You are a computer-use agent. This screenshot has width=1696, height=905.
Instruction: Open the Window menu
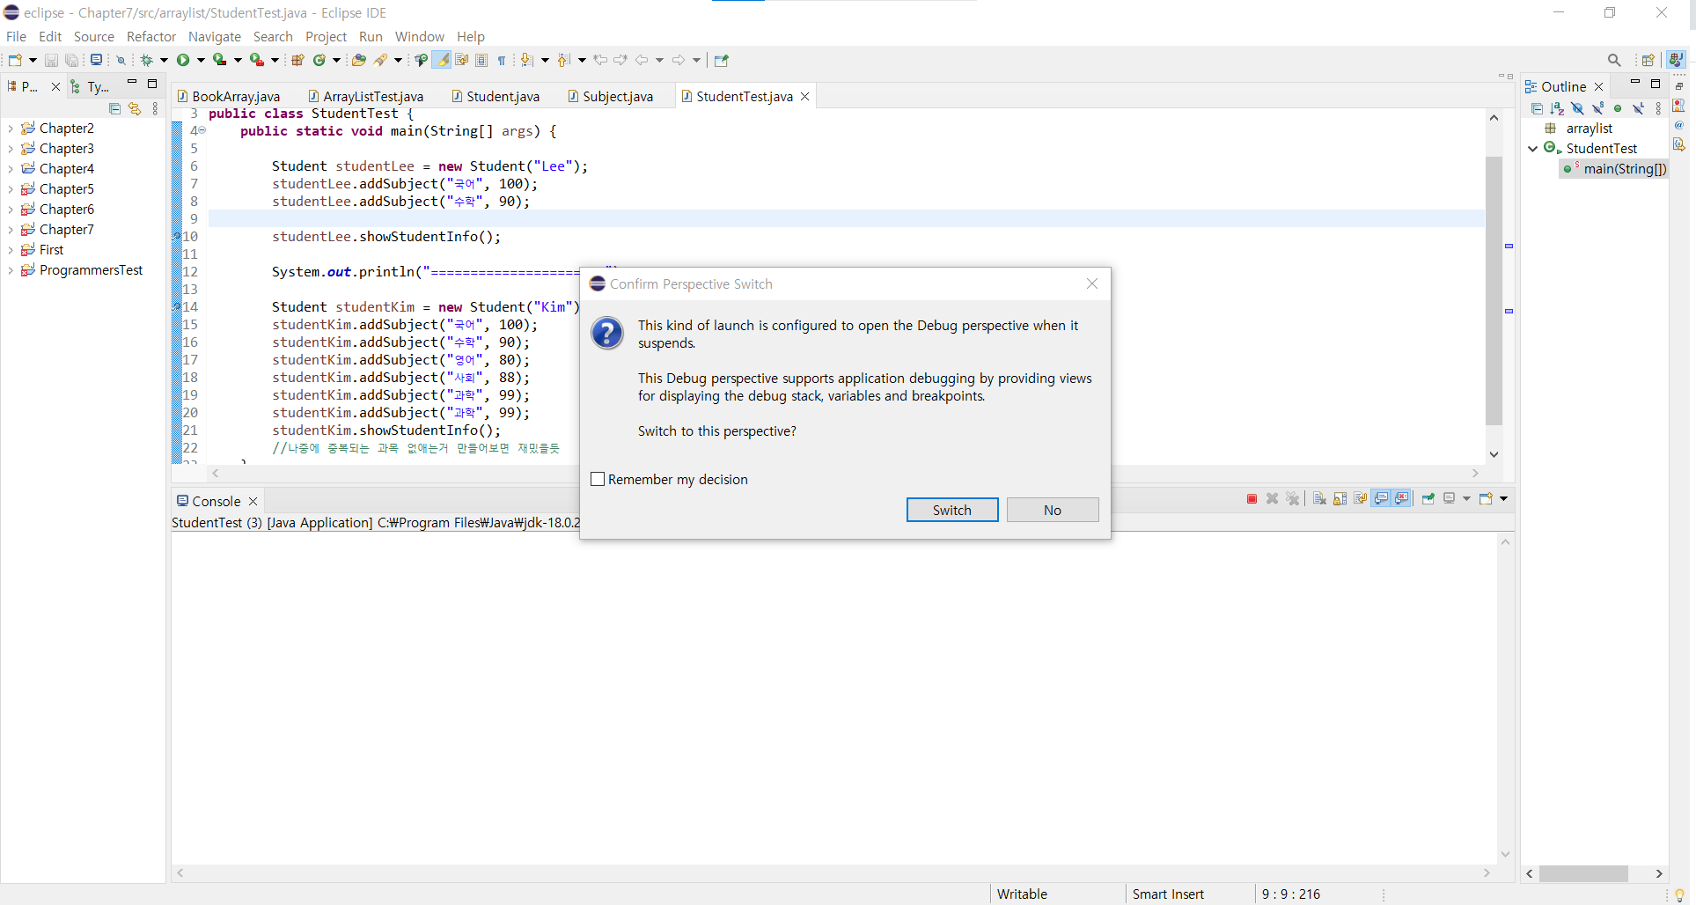click(x=420, y=36)
